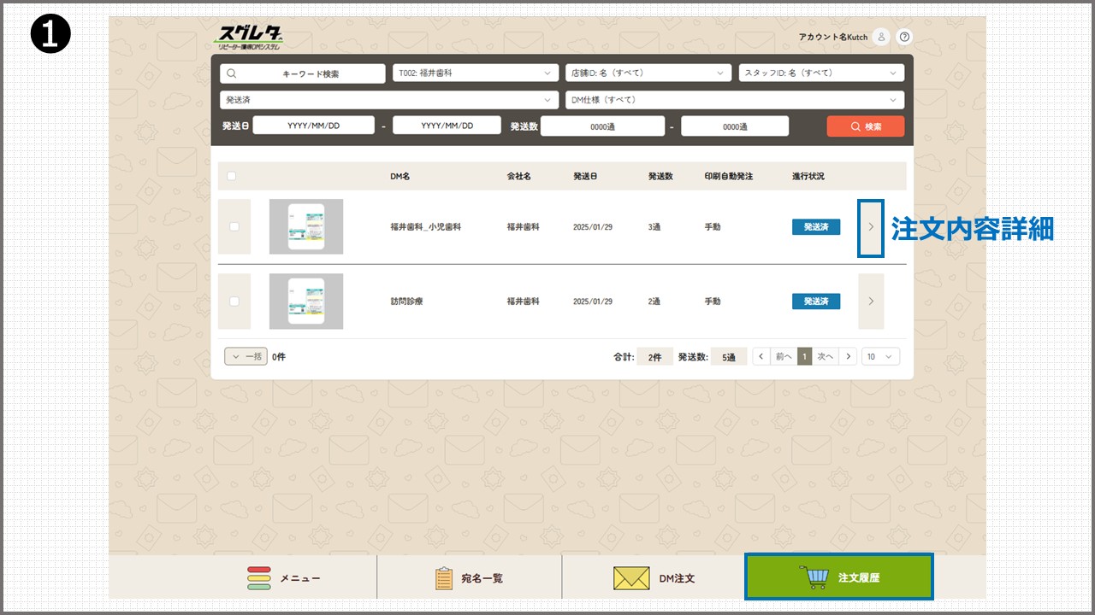Click 発送済 badge in 福井歯科_小児歯科 row
Screen dimensions: 1095x615
click(816, 227)
